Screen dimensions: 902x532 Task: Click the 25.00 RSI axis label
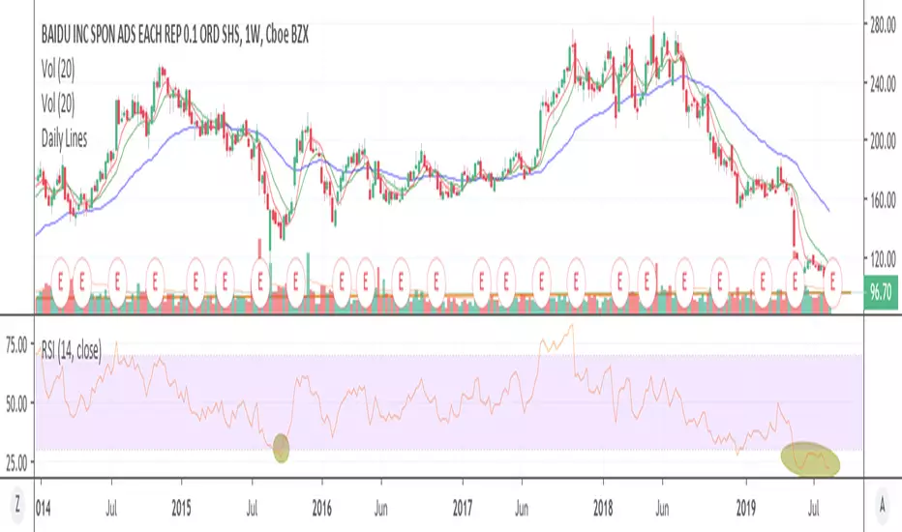tap(16, 463)
